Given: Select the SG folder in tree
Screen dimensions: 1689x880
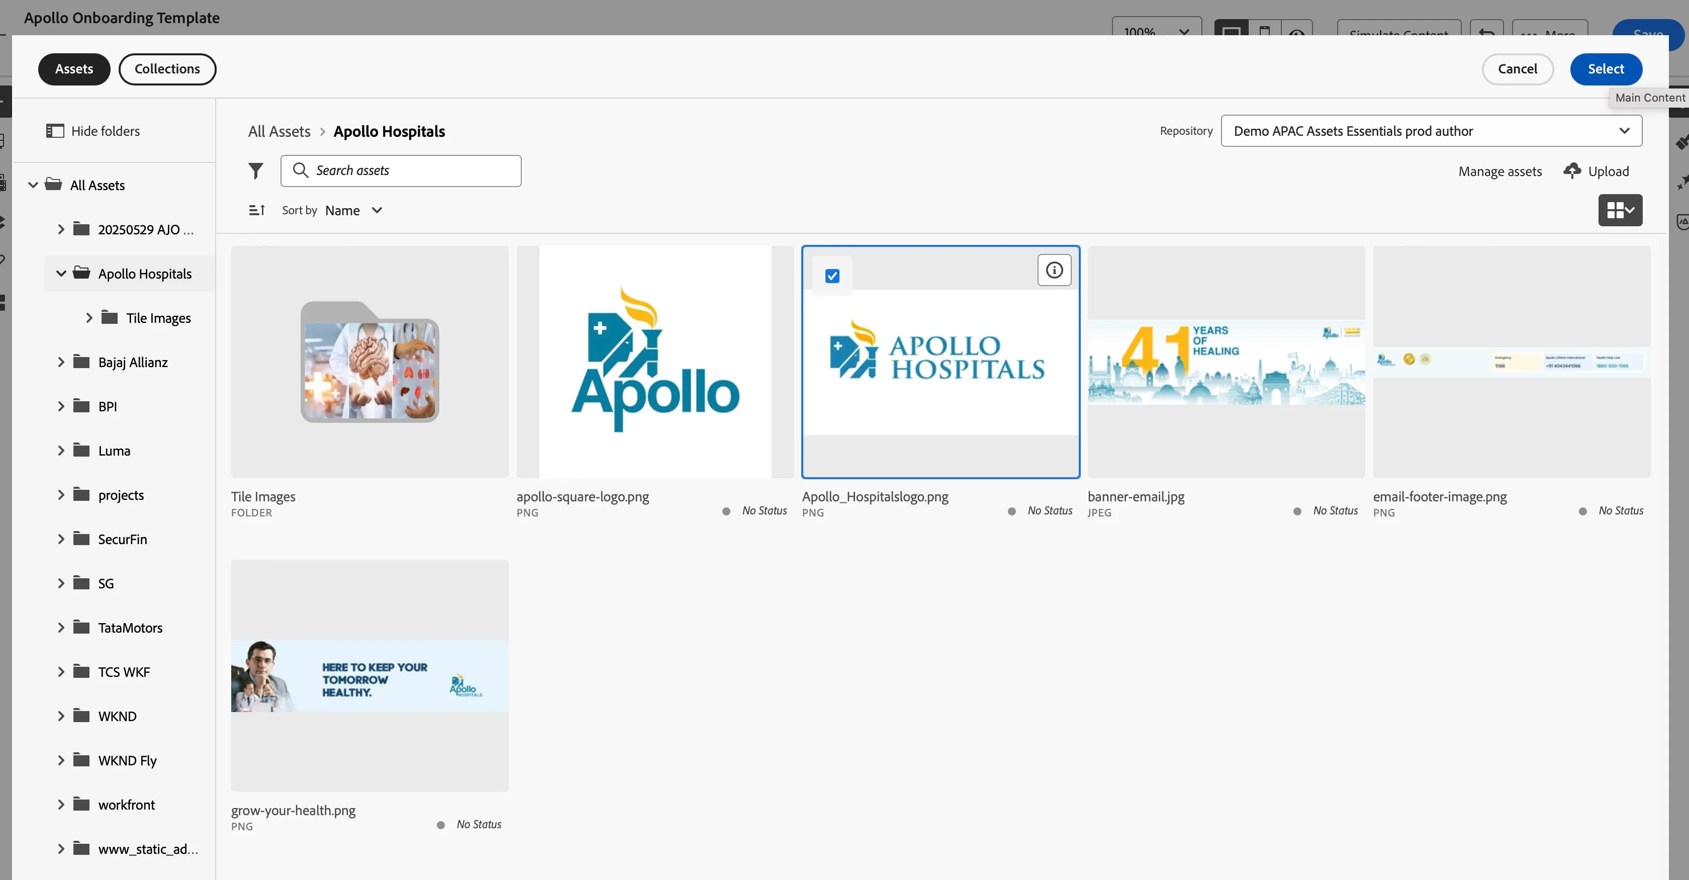Looking at the screenshot, I should pyautogui.click(x=106, y=583).
